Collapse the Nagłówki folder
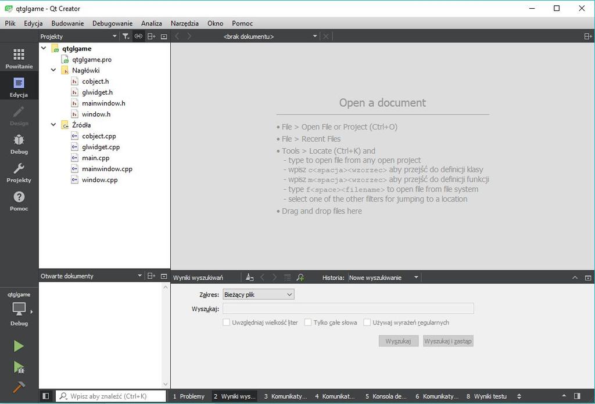Screen dimensions: 595x404 (x=53, y=70)
